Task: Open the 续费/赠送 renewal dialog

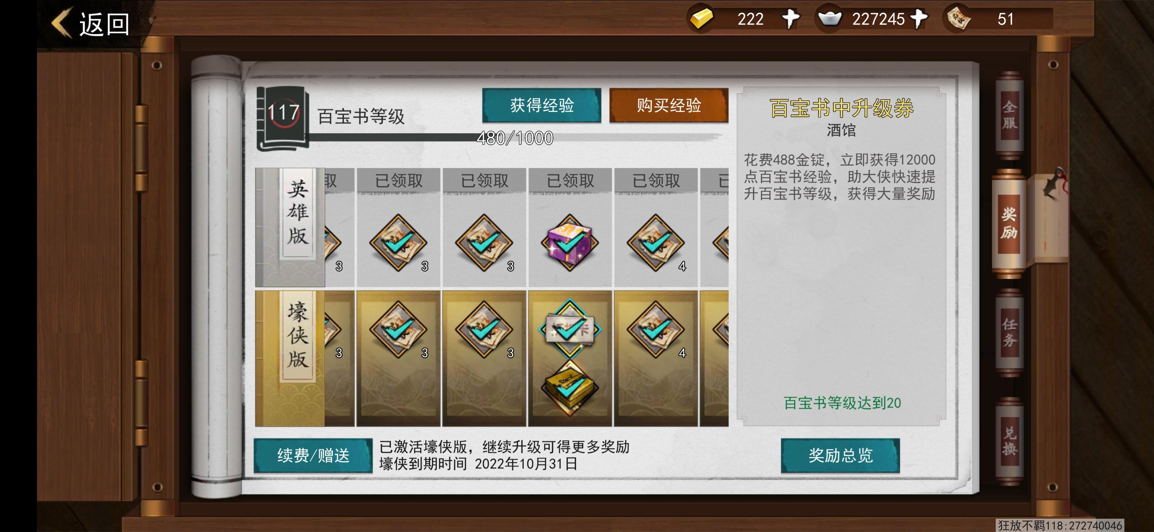Action: [313, 456]
